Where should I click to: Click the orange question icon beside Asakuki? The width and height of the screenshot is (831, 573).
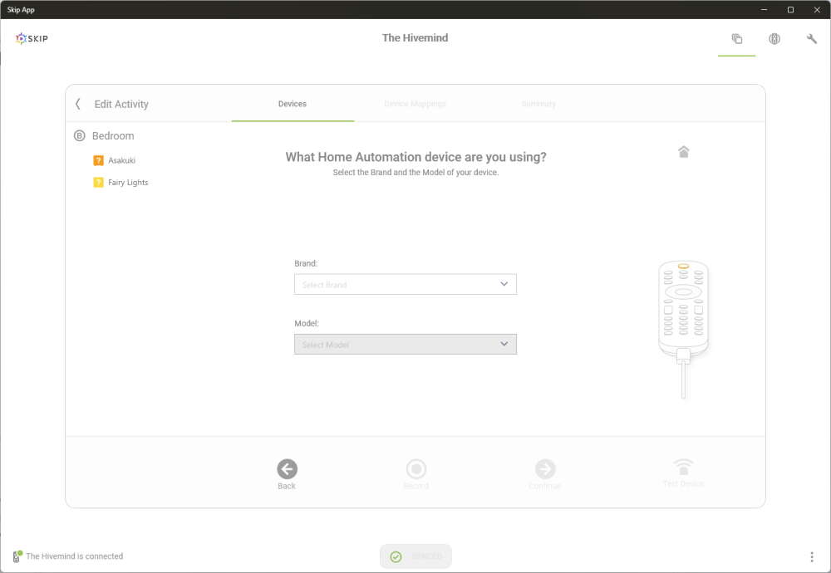(x=99, y=160)
